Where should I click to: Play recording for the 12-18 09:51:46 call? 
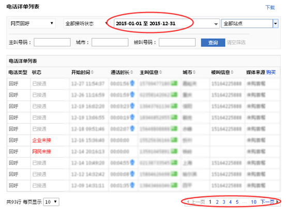[x=132, y=128]
